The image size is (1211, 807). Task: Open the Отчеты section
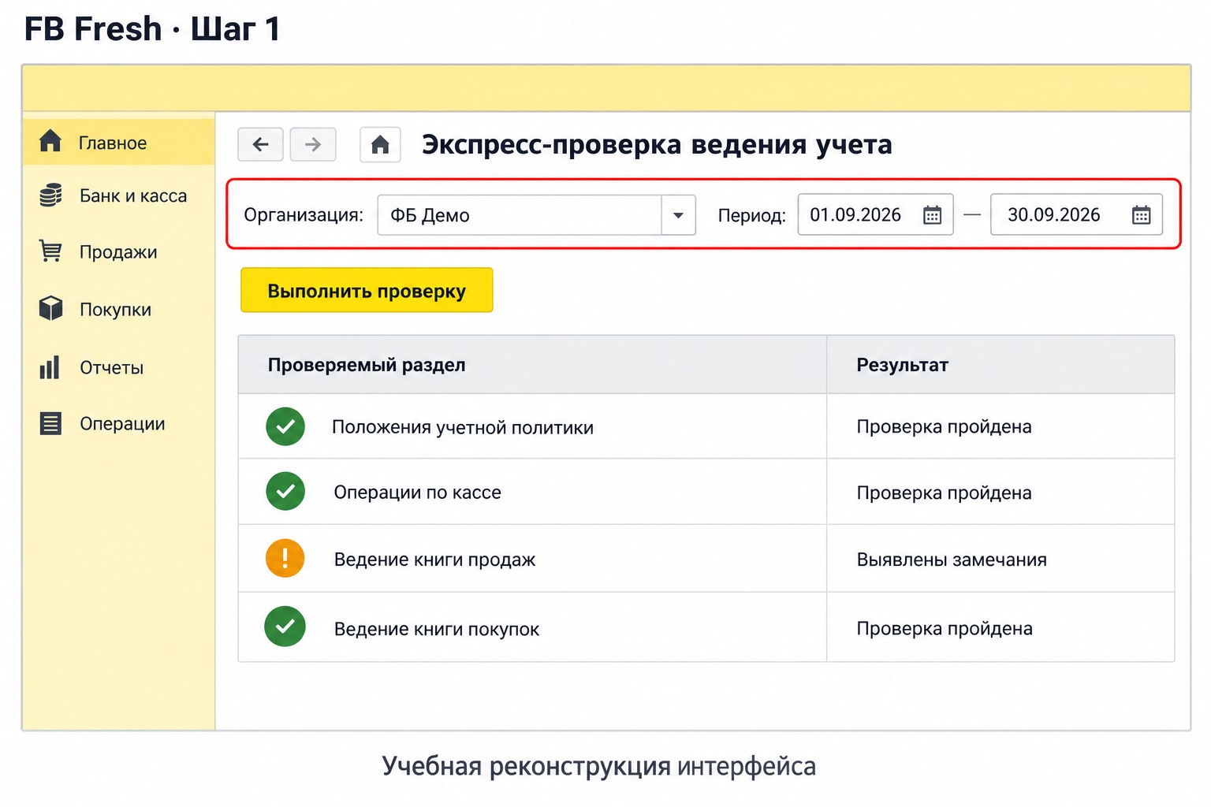(x=118, y=367)
